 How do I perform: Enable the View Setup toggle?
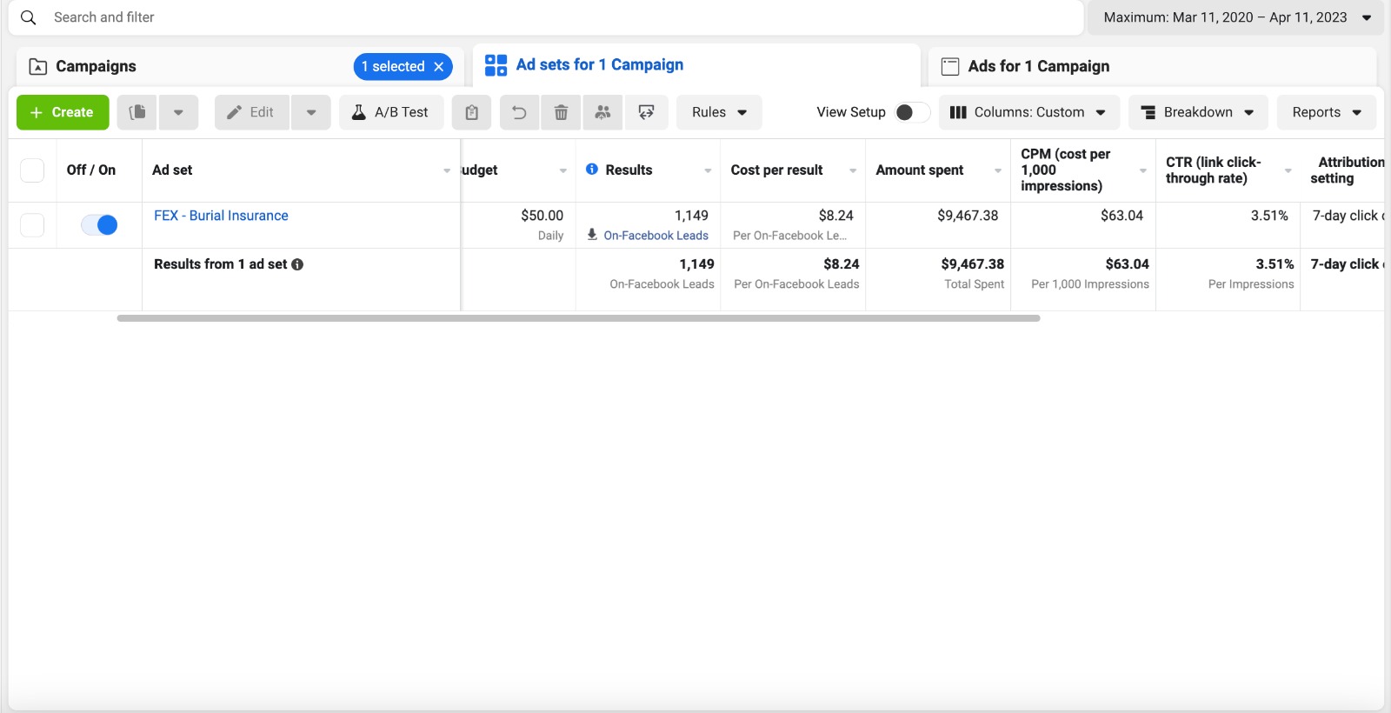(x=911, y=112)
